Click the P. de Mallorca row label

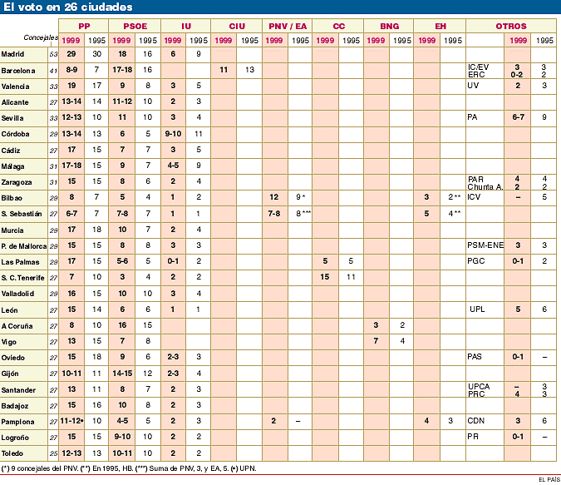point(23,246)
